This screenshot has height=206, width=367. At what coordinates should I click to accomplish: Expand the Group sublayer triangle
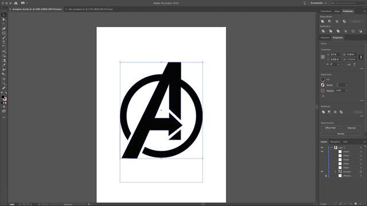[335, 172]
